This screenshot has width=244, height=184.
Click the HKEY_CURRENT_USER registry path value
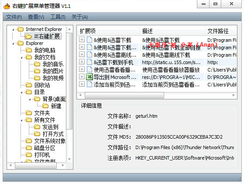tap(185, 158)
